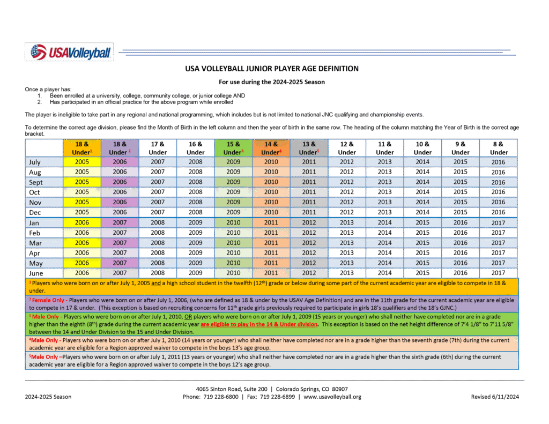Click '2008' in the Oct row, 16 & Under column
Screen dimensions: 549x424
click(x=195, y=192)
